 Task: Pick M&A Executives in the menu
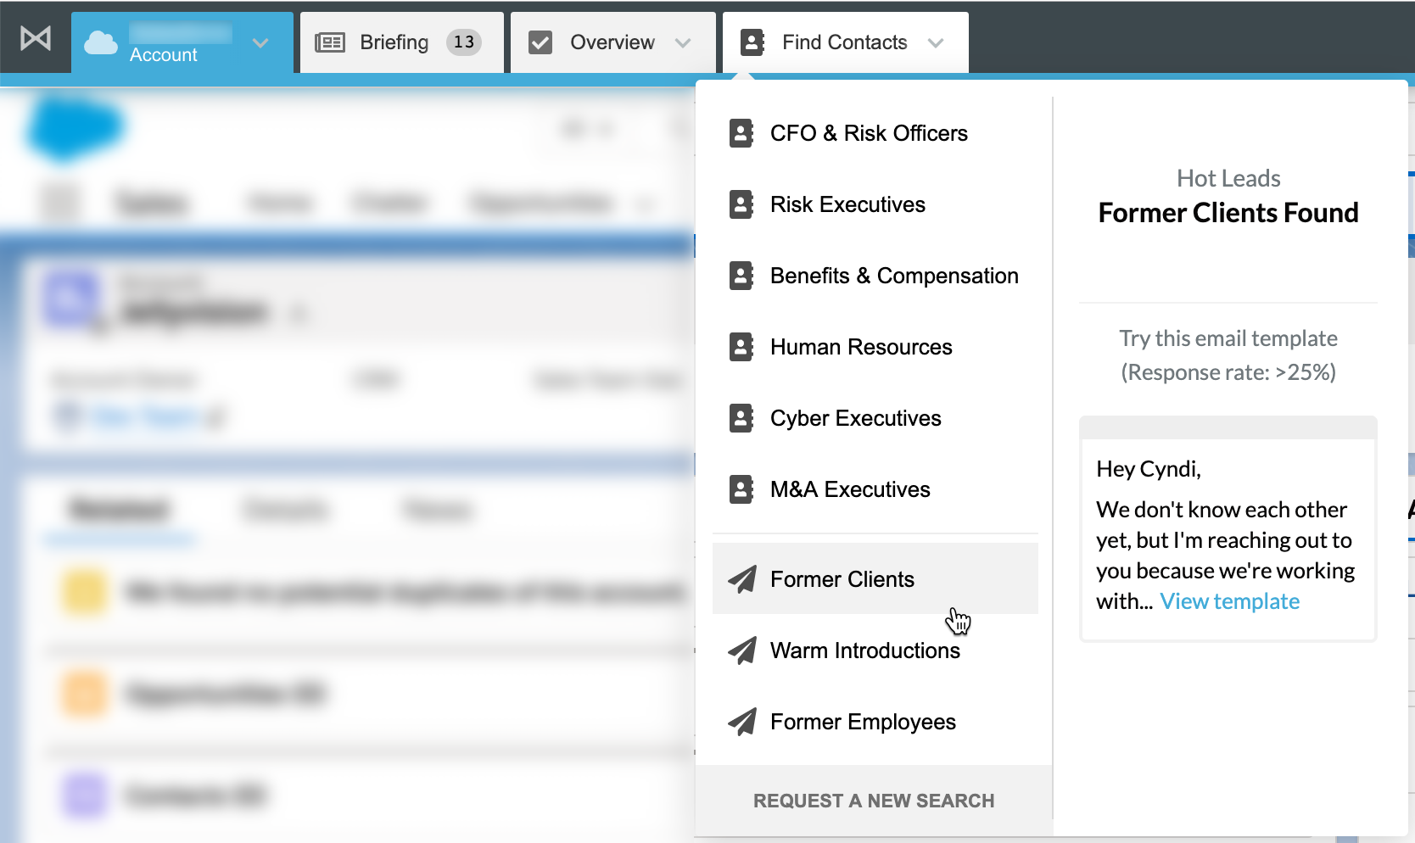849,489
